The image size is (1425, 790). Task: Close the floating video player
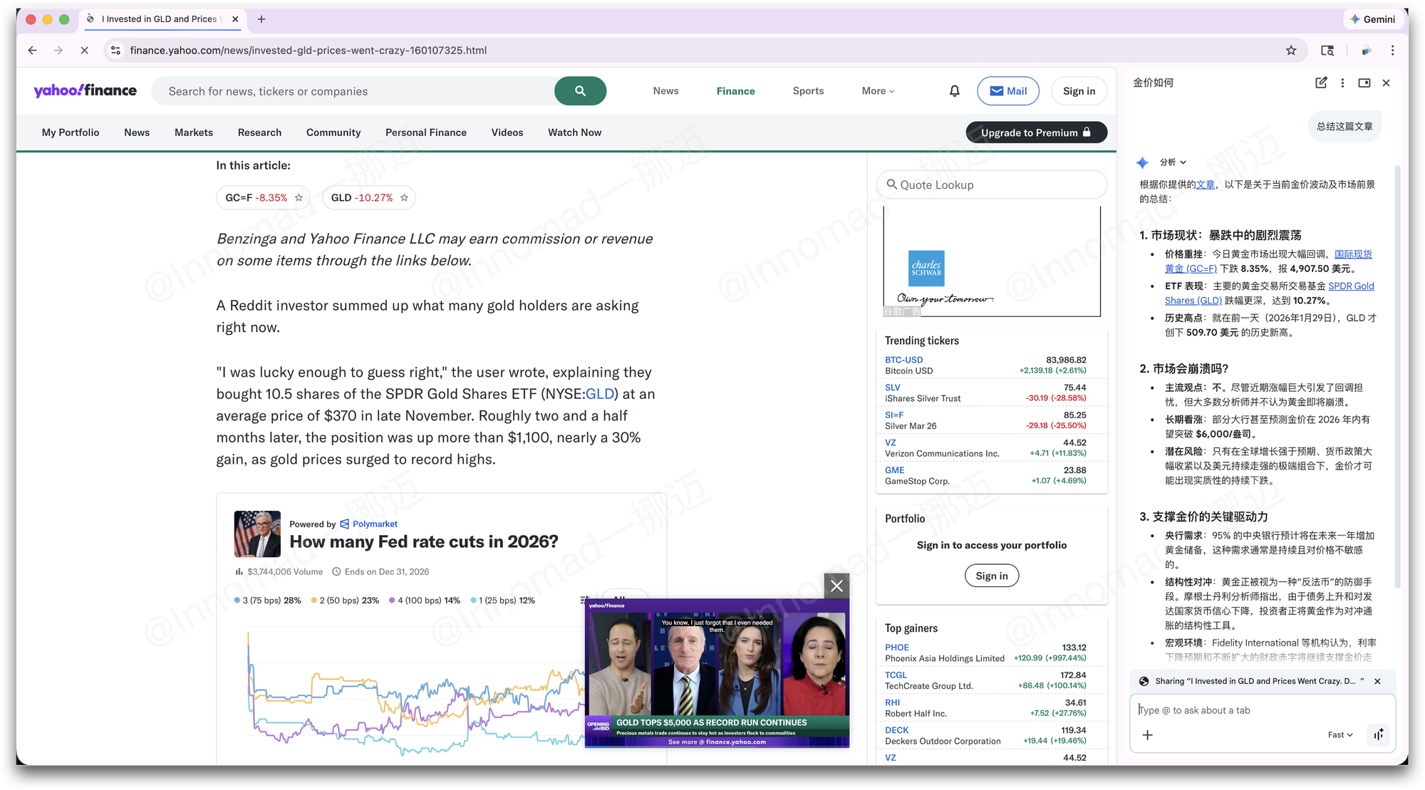pyautogui.click(x=836, y=586)
